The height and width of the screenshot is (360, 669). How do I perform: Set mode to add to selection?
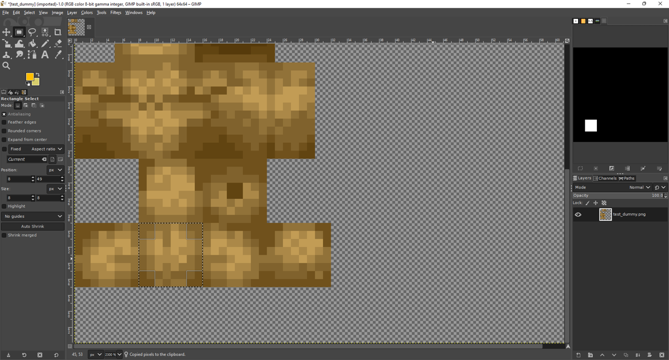click(x=26, y=106)
